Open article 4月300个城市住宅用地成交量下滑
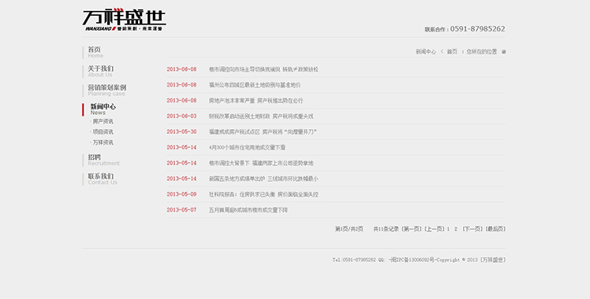 pos(247,147)
